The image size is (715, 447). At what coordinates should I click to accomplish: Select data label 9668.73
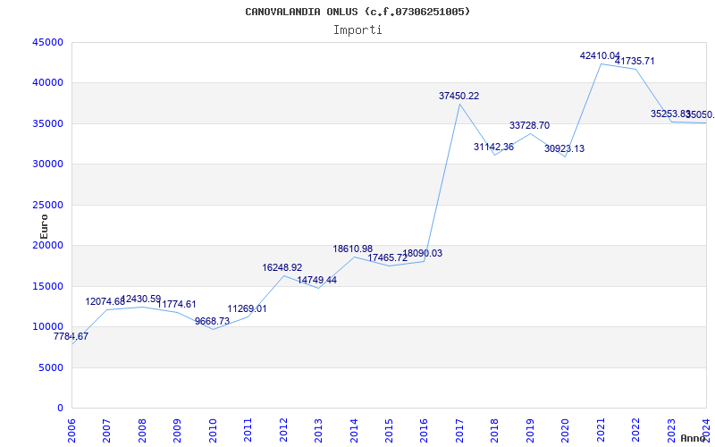[x=212, y=321]
